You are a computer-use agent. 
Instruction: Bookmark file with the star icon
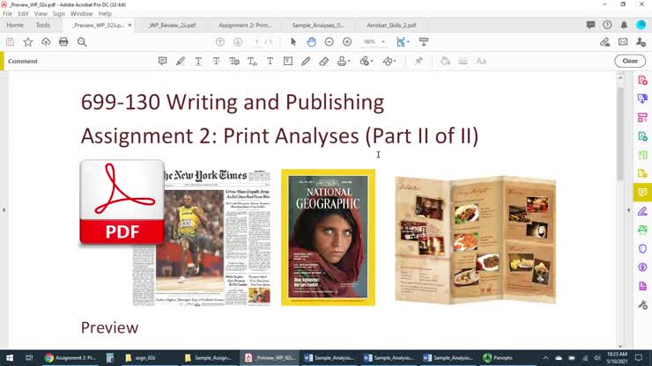28,42
